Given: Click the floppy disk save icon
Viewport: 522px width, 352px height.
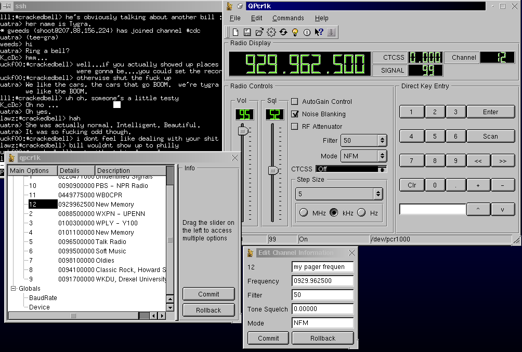Looking at the screenshot, I should coord(247,32).
